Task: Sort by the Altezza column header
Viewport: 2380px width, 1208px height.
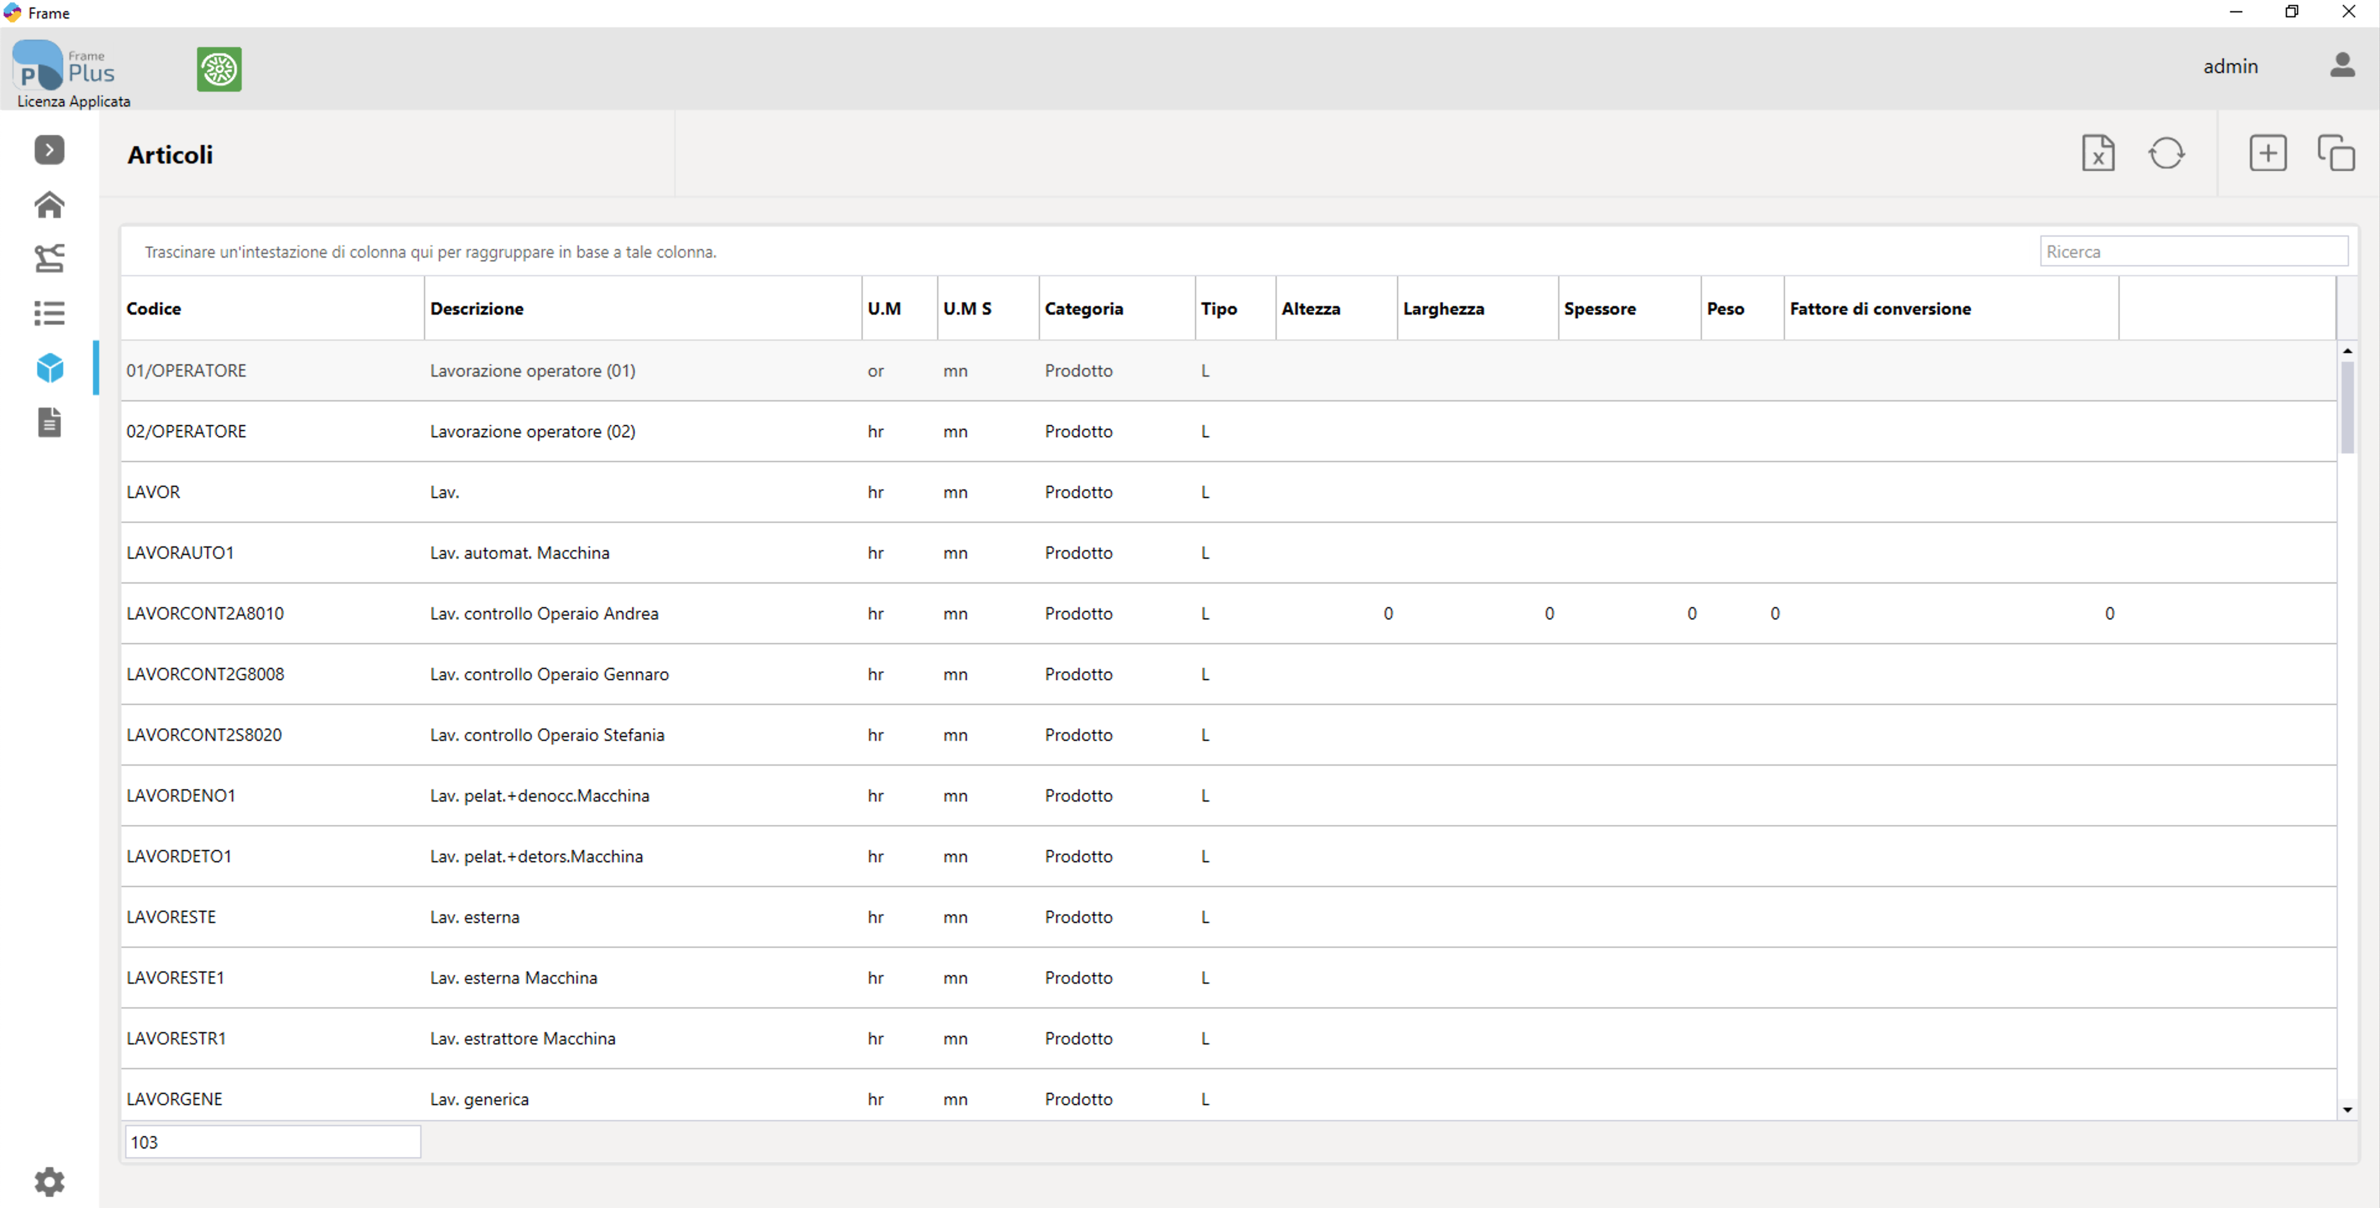Action: coord(1336,309)
